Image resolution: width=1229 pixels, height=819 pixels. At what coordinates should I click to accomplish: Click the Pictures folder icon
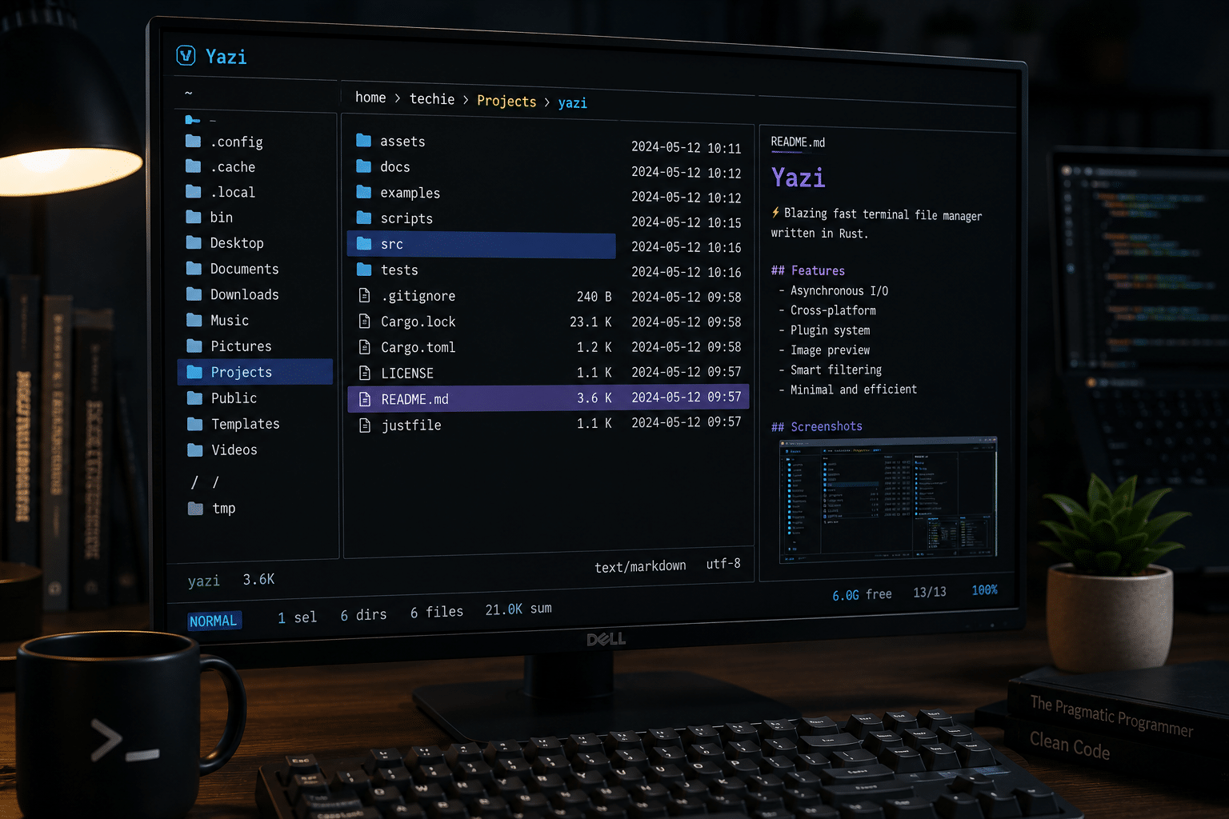(194, 346)
